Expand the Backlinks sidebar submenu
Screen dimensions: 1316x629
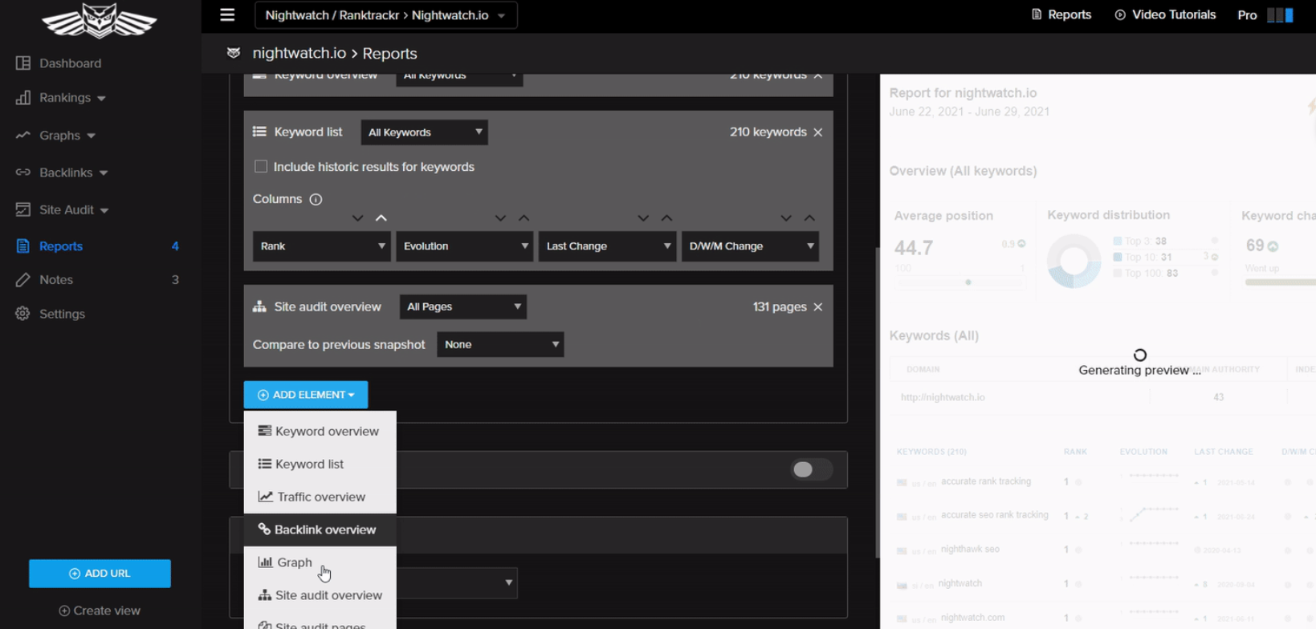[x=104, y=173]
